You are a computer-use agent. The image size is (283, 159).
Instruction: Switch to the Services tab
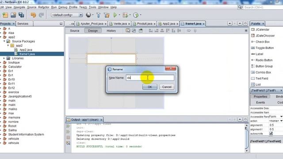pyautogui.click(x=23, y=23)
